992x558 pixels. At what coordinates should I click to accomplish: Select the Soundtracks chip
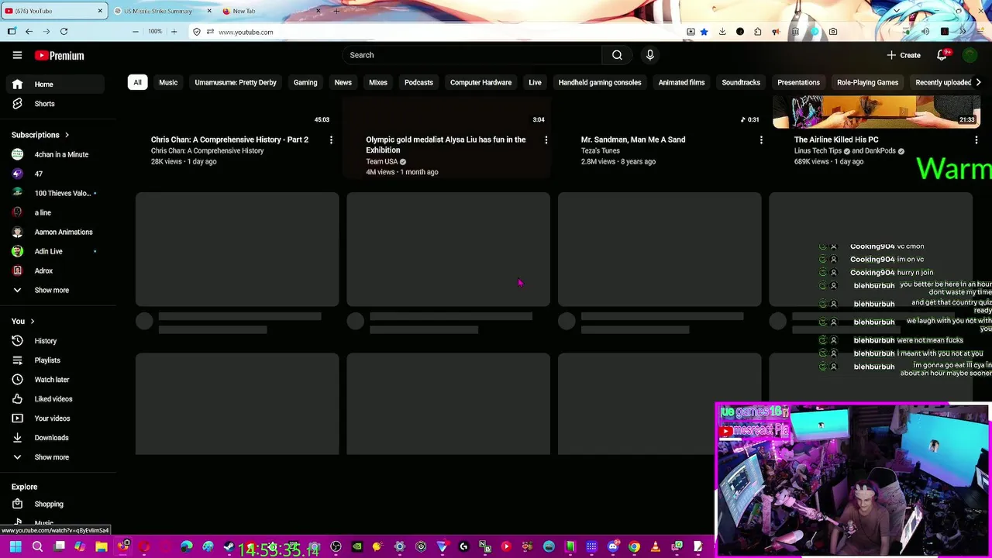(x=741, y=82)
